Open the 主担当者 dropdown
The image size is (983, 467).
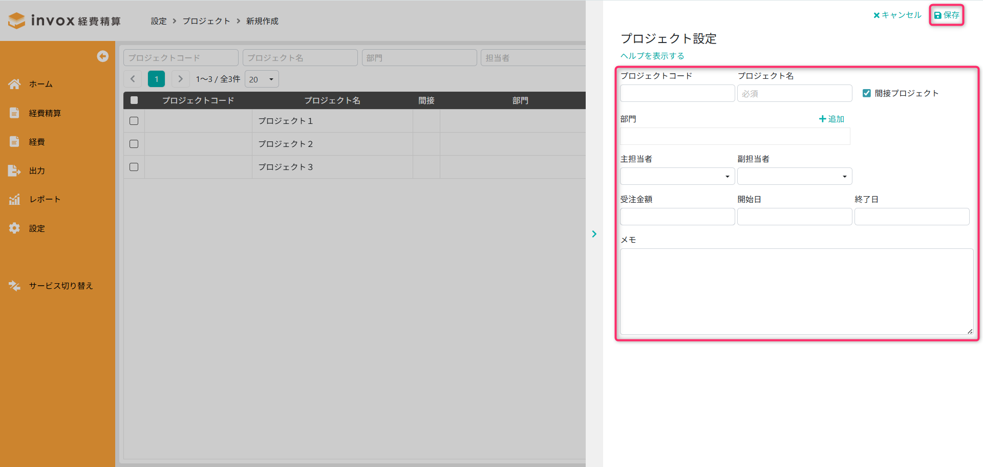pyautogui.click(x=677, y=176)
